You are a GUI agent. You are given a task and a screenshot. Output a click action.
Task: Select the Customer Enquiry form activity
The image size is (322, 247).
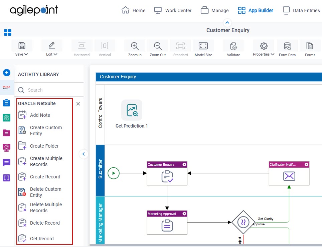[167, 173]
